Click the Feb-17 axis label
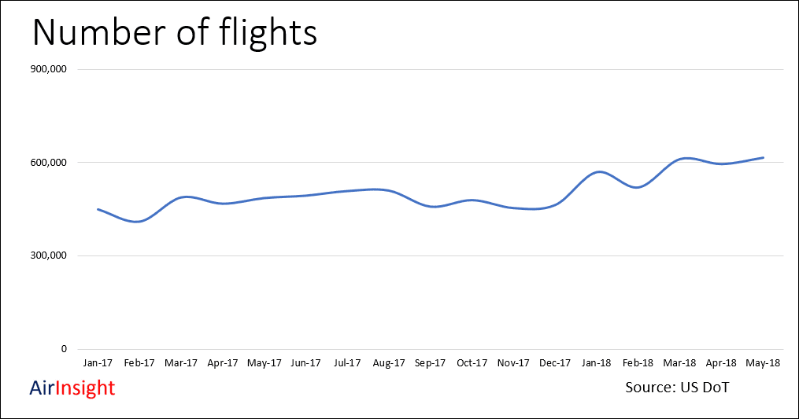The width and height of the screenshot is (799, 419). coord(139,363)
